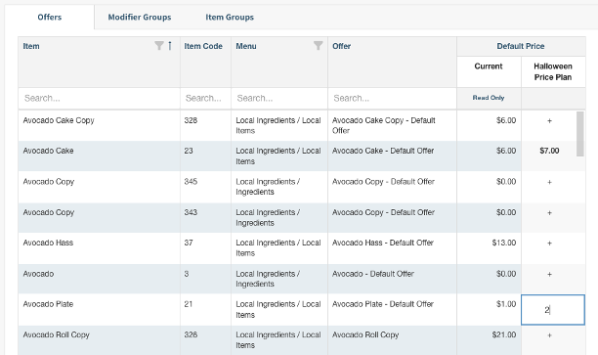Select the Offers tab

pos(50,18)
